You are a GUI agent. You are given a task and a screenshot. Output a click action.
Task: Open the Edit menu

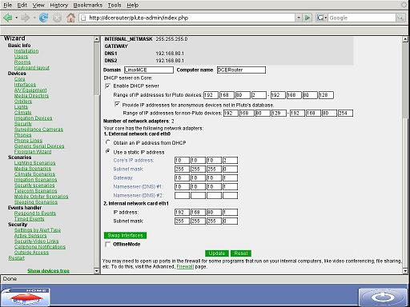pyautogui.click(x=22, y=5)
